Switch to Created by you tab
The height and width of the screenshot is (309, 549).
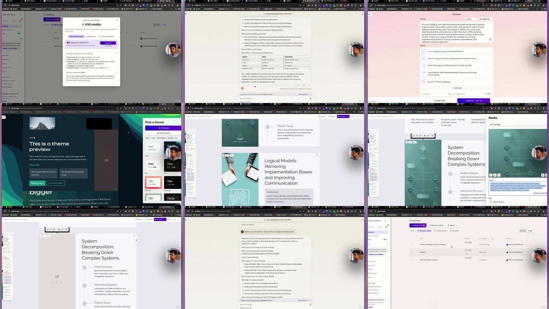tap(440, 231)
